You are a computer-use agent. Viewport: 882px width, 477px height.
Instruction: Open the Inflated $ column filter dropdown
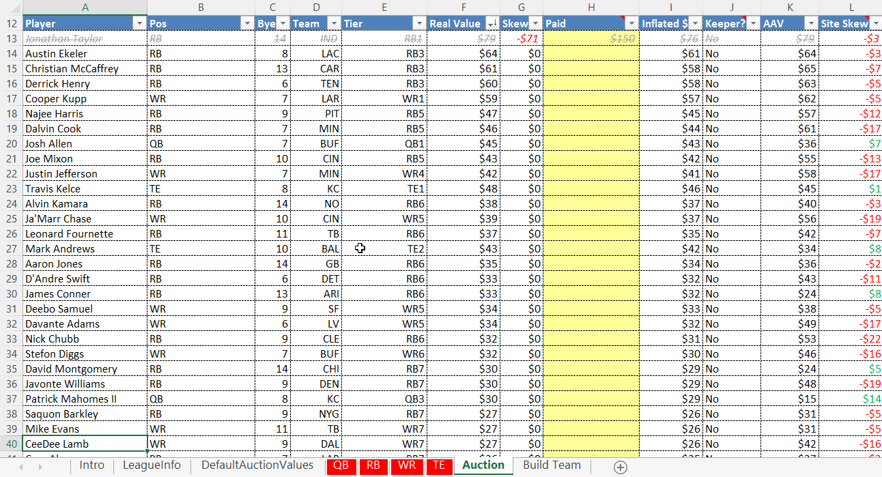point(695,23)
